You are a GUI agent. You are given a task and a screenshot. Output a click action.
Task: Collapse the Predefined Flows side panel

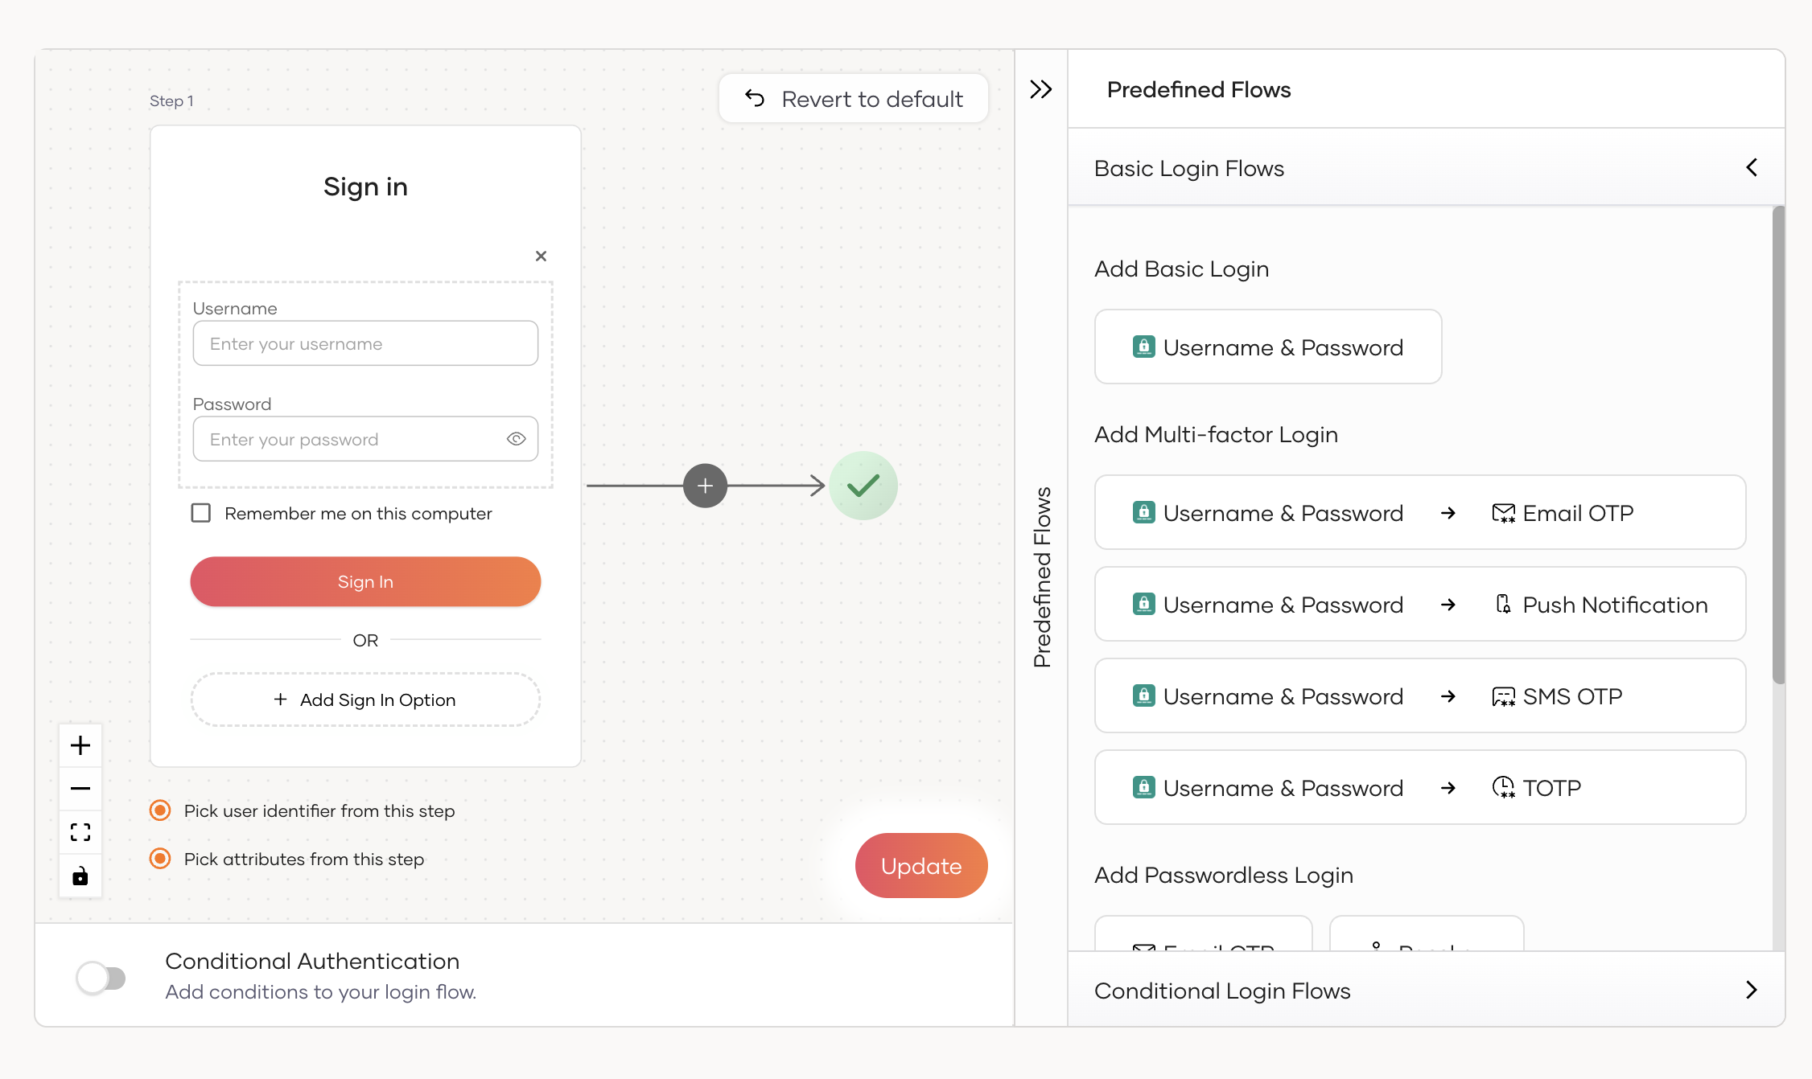pos(1040,89)
